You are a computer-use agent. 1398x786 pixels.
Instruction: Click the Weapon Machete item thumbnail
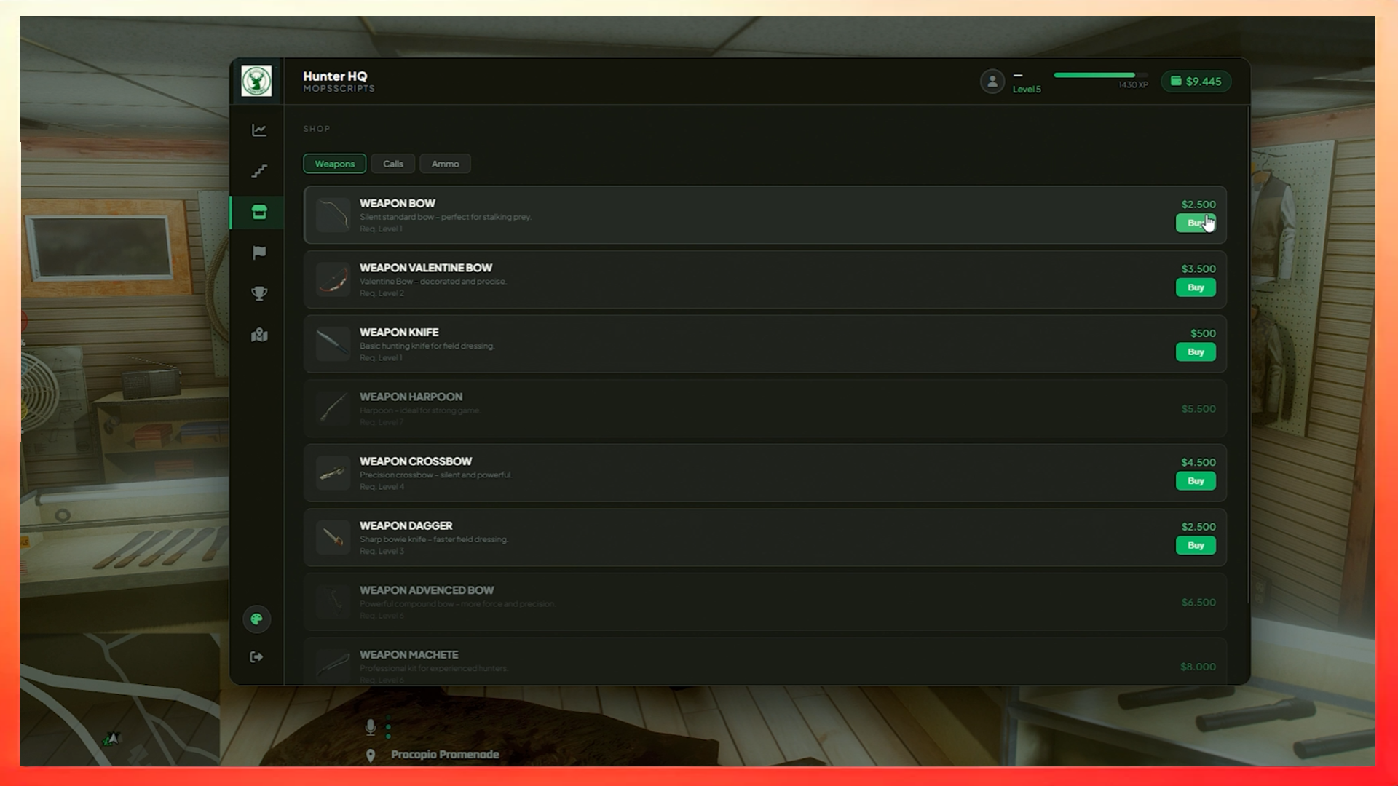pos(333,665)
